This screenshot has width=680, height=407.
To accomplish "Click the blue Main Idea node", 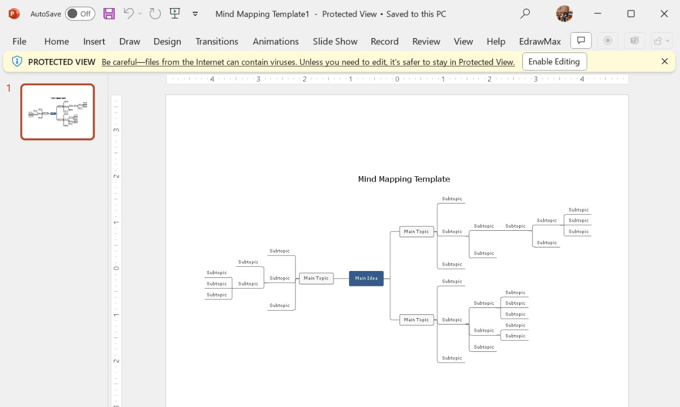I will [x=366, y=278].
